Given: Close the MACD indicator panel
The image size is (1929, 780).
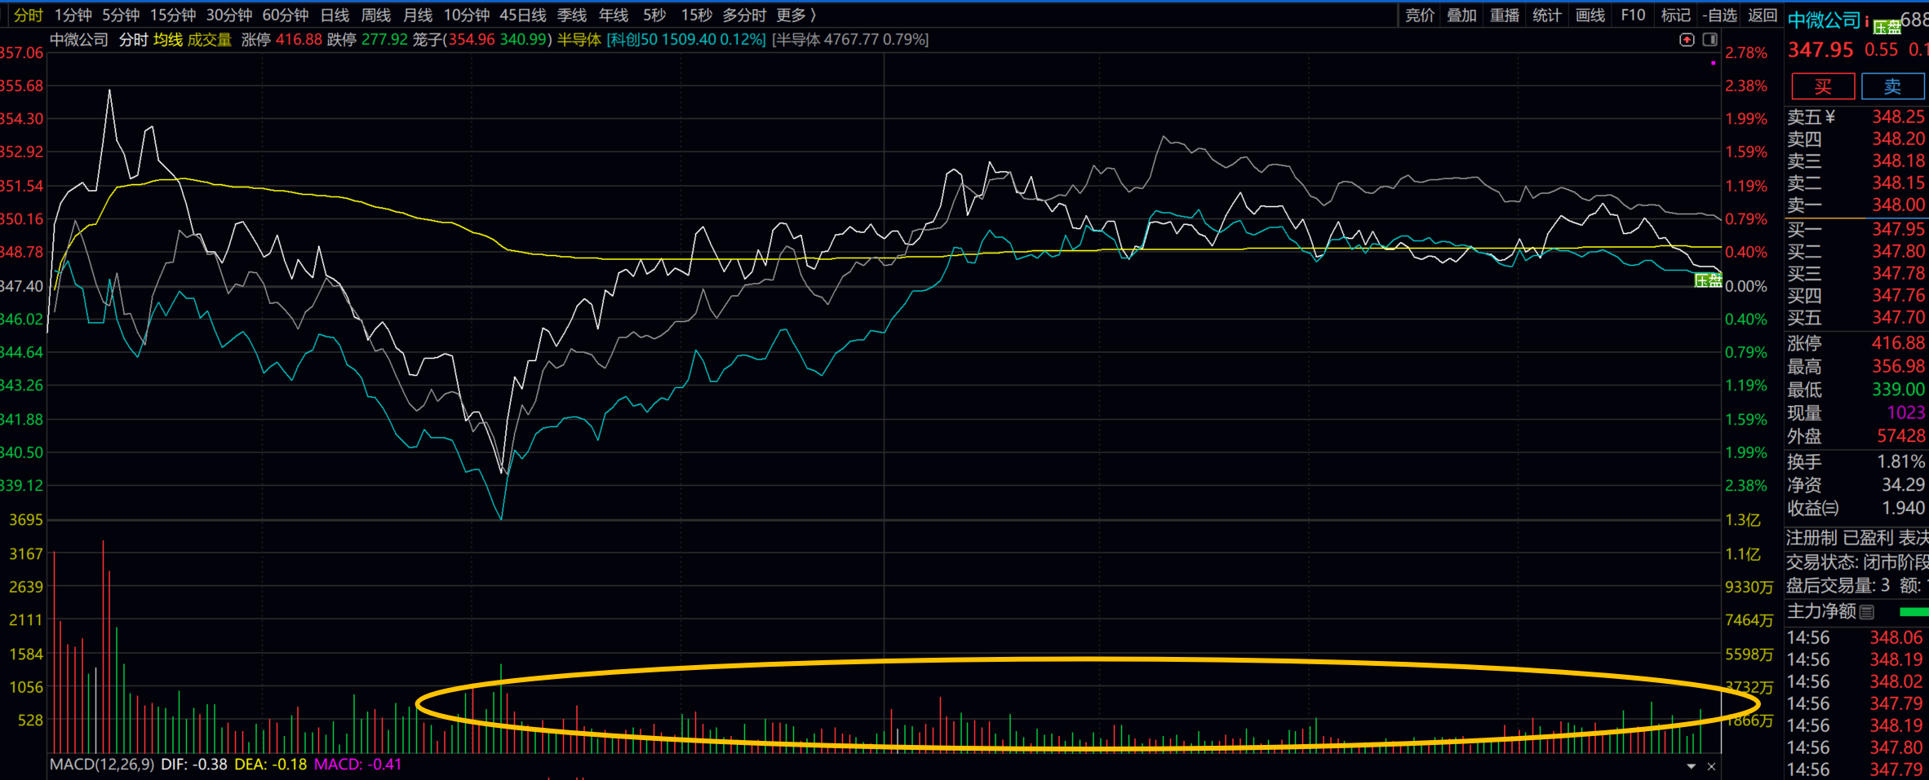Looking at the screenshot, I should pyautogui.click(x=1711, y=766).
